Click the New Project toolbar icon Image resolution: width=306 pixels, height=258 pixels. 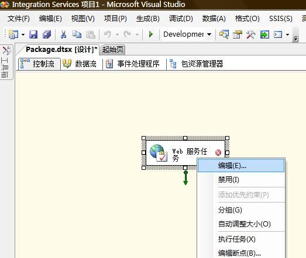click(13, 34)
